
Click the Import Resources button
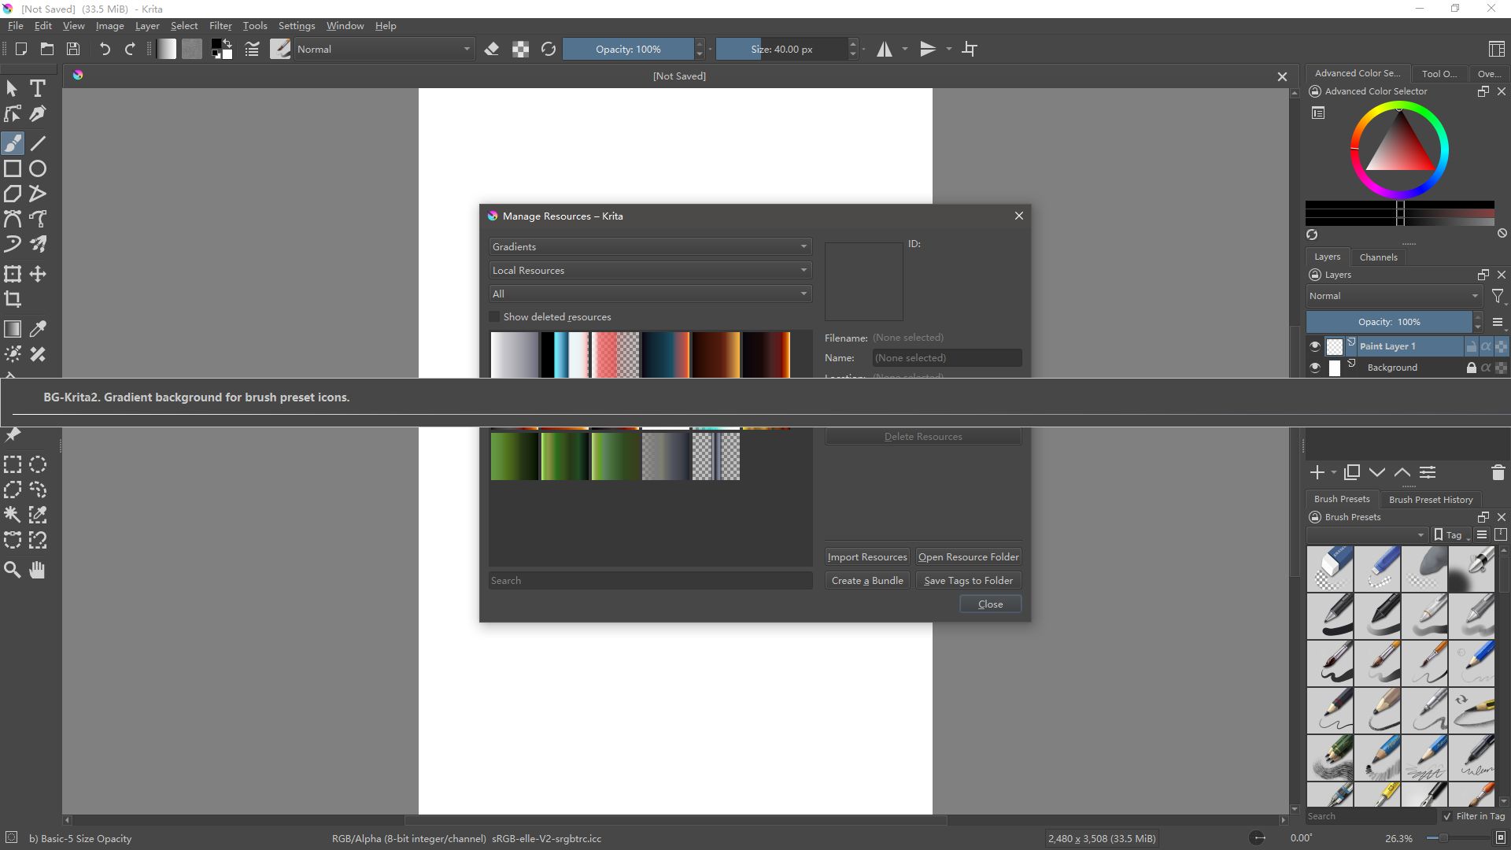click(x=866, y=557)
